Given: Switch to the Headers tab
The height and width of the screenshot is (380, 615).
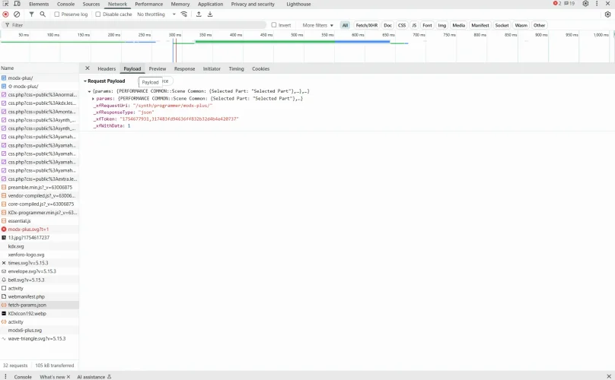Looking at the screenshot, I should [x=107, y=68].
